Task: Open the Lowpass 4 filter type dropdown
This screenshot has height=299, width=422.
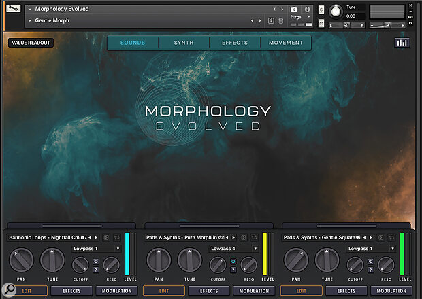Action: 233,249
